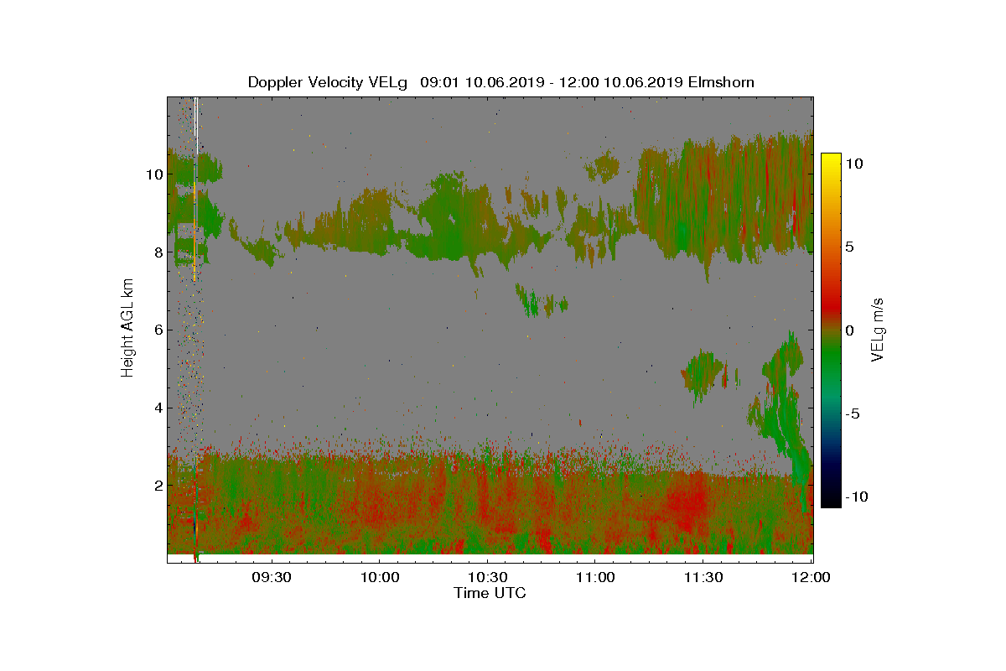This screenshot has height=671, width=1006.
Task: Click the 10:30 time tick label
Action: [487, 578]
